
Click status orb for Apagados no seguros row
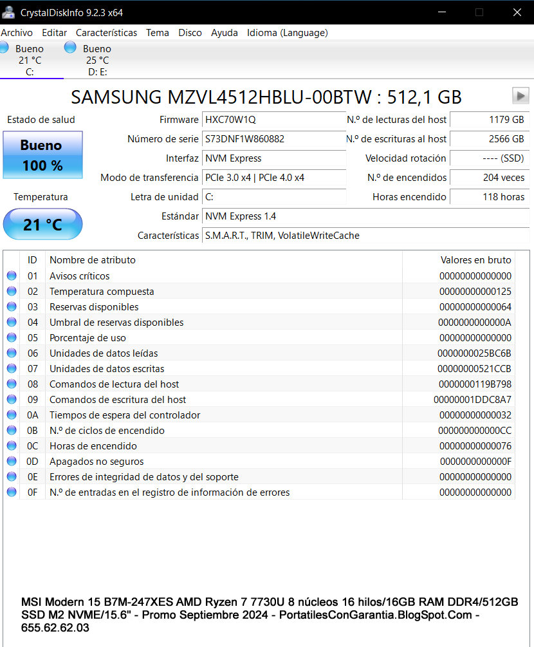coord(12,461)
